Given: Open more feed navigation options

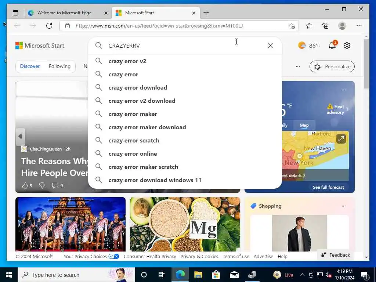Looking at the screenshot, I should click(297, 66).
